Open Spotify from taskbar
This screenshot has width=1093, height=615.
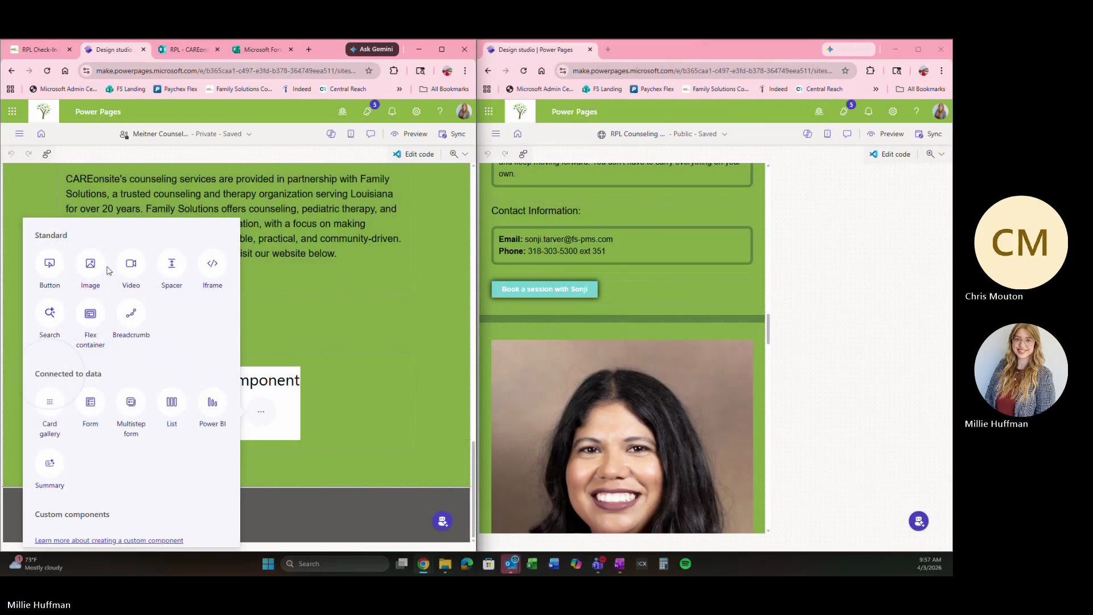685,564
